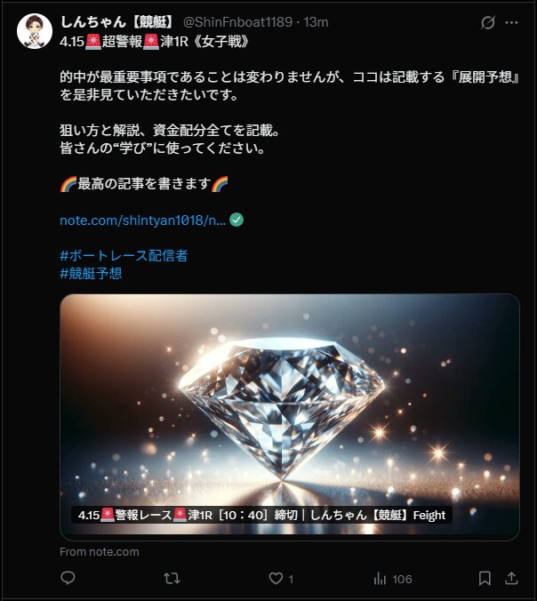The height and width of the screenshot is (601, 537).
Task: Click the tweet text about 展開予想
Action: [290, 86]
